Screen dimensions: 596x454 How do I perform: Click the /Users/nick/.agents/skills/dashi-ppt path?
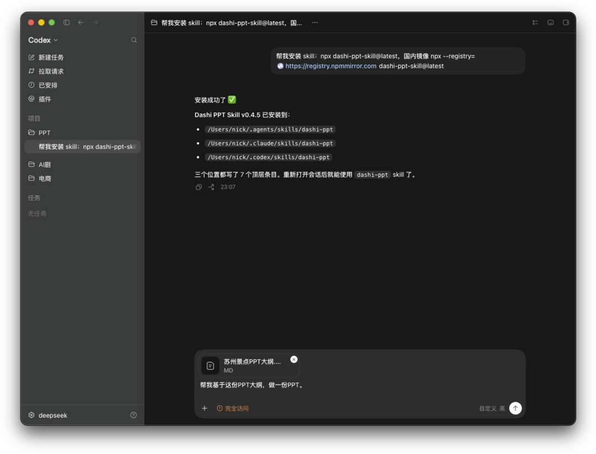coord(270,129)
